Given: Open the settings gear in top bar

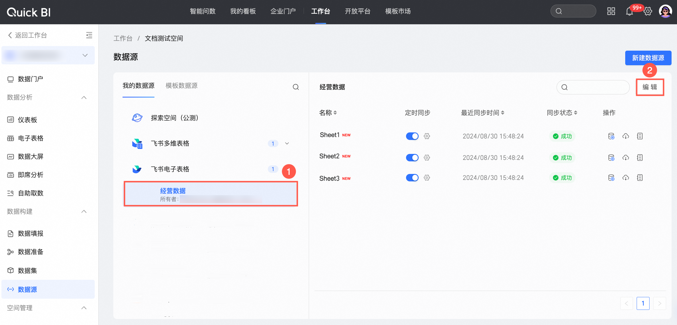Looking at the screenshot, I should point(648,11).
